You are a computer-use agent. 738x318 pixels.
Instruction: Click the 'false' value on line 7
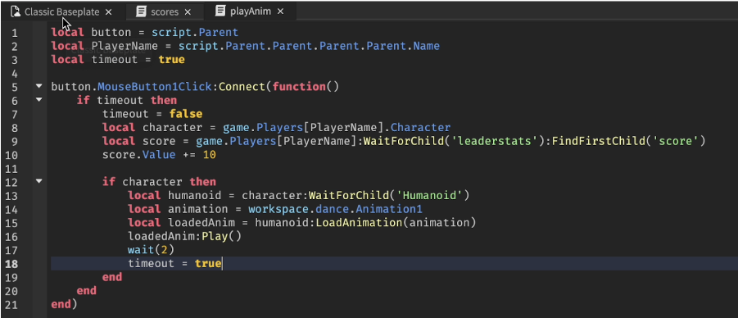186,114
